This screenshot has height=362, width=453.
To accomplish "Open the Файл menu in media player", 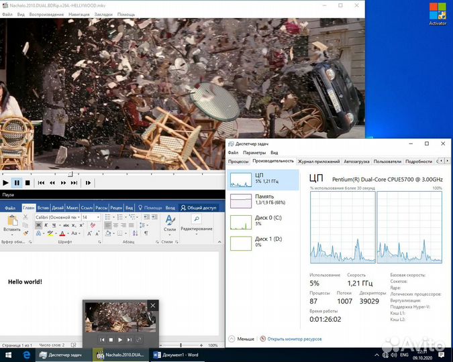I will (7, 14).
